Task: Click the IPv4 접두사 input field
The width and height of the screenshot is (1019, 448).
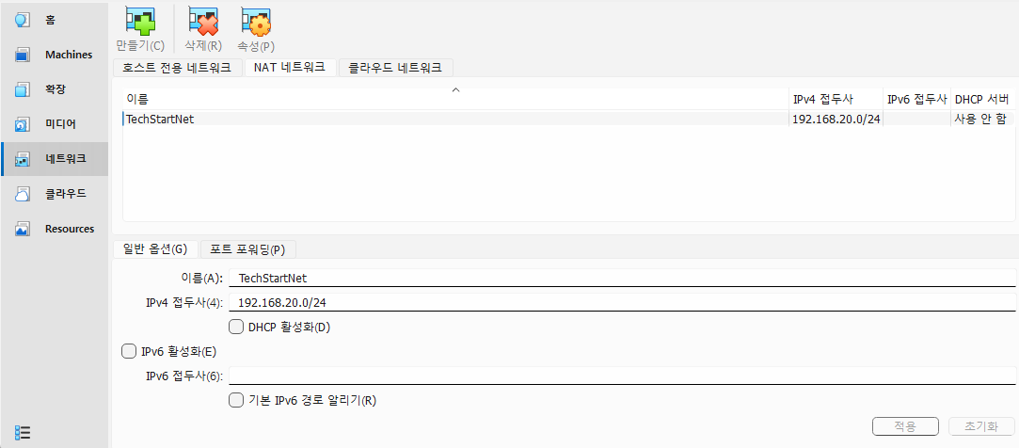Action: [x=622, y=302]
